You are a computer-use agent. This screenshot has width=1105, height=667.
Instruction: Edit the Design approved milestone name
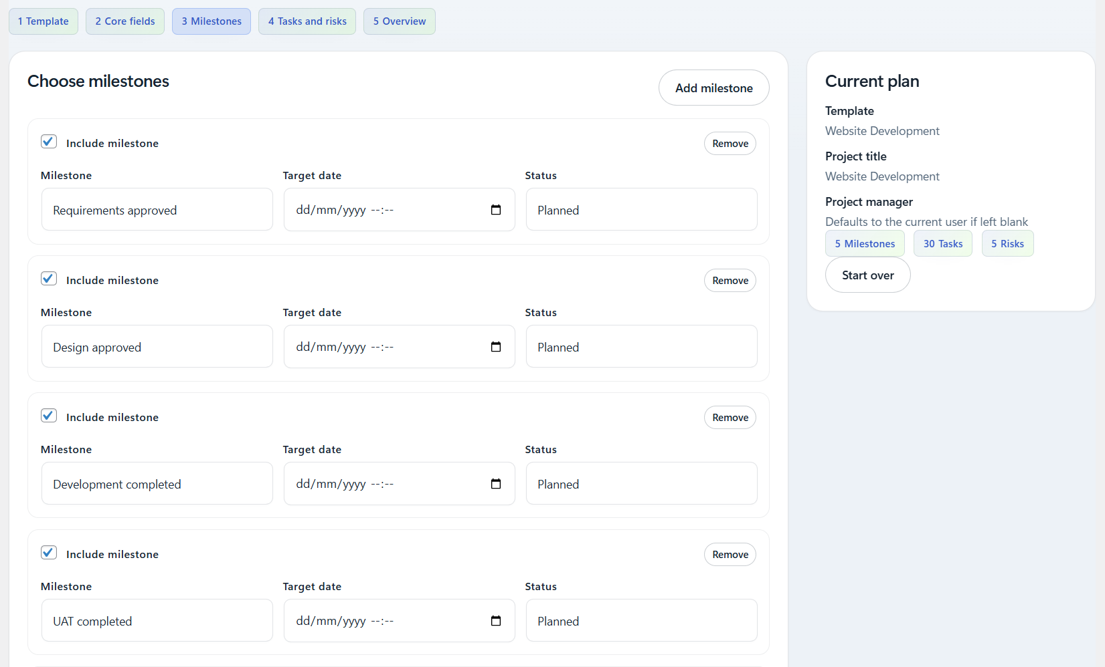point(157,347)
